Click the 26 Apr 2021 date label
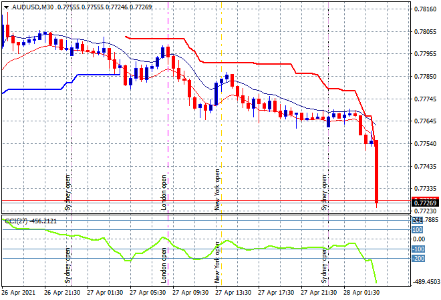Screen dimensions: 441x300 point(18,292)
